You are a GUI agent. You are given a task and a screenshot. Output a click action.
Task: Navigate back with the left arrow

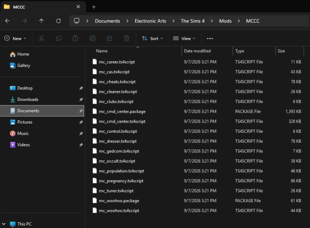click(x=7, y=21)
